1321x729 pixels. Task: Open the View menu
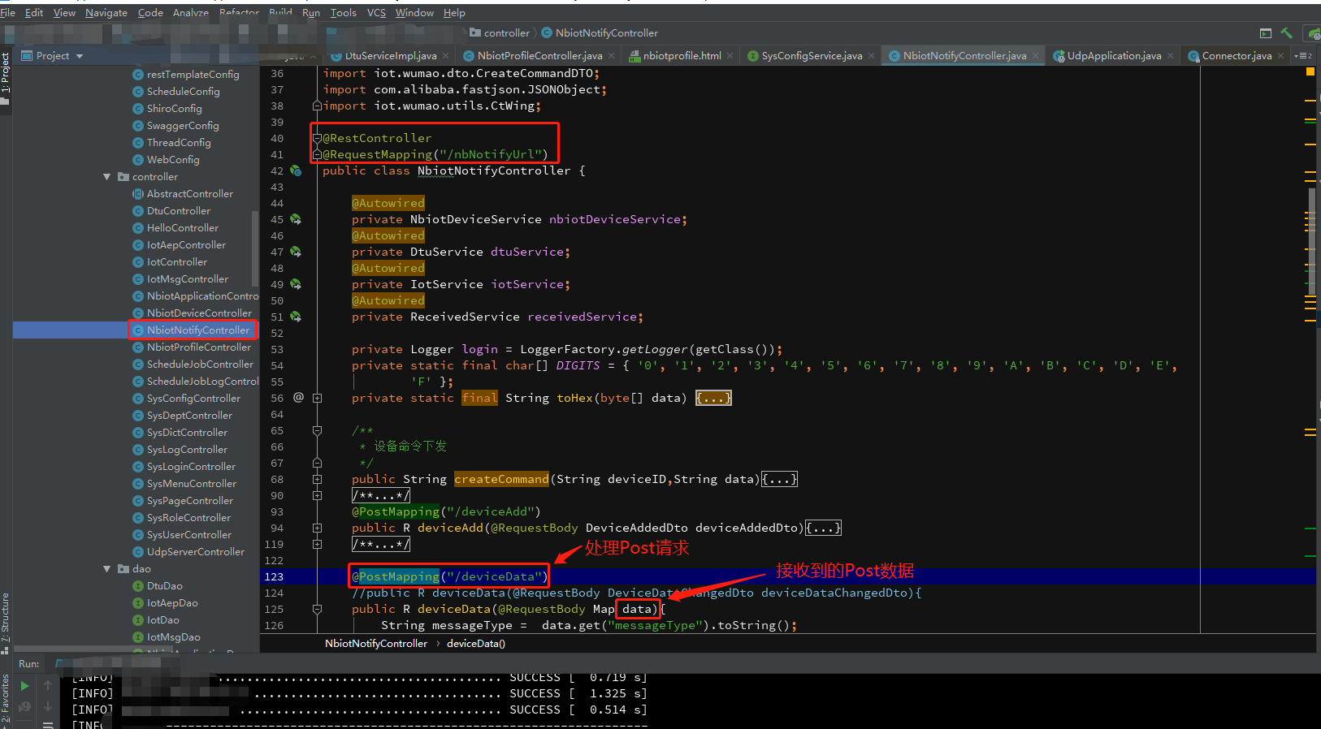(x=64, y=12)
